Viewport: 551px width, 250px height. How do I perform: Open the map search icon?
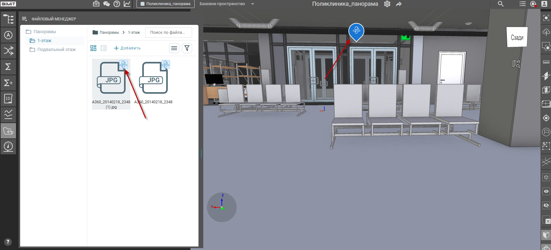point(516,64)
